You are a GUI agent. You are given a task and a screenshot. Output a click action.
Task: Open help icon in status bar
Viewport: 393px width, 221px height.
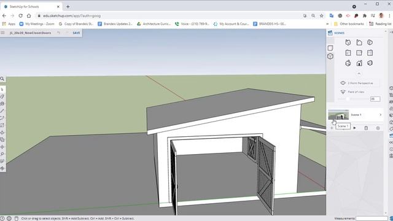point(2,219)
